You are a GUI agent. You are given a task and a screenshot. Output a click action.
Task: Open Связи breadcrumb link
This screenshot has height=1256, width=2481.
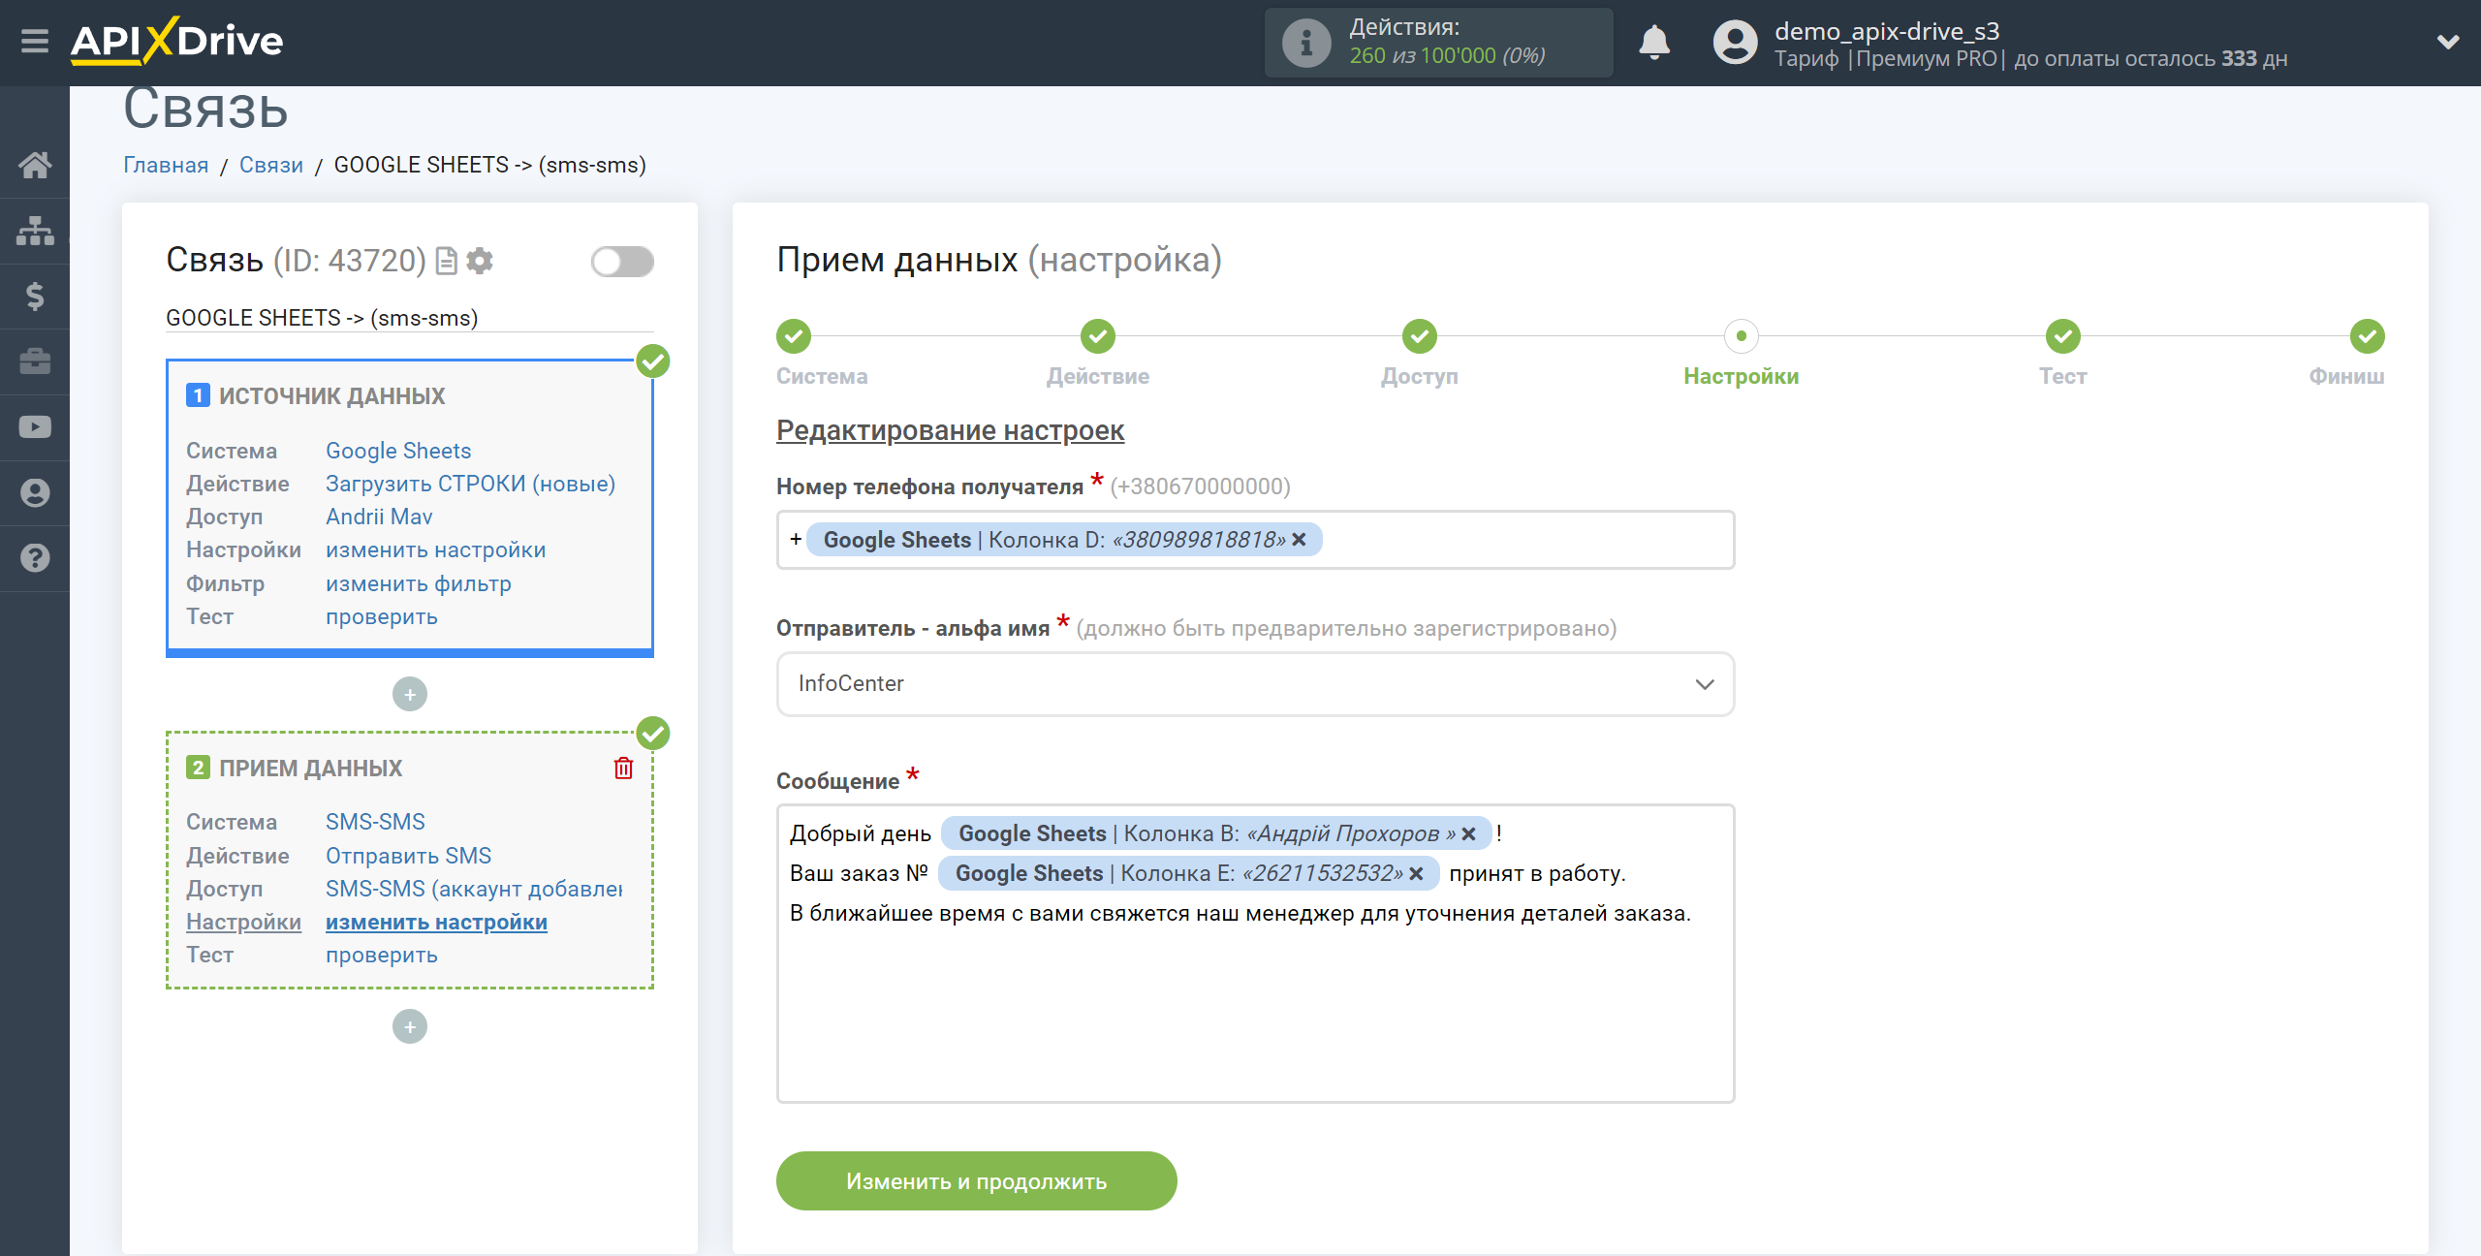(271, 165)
